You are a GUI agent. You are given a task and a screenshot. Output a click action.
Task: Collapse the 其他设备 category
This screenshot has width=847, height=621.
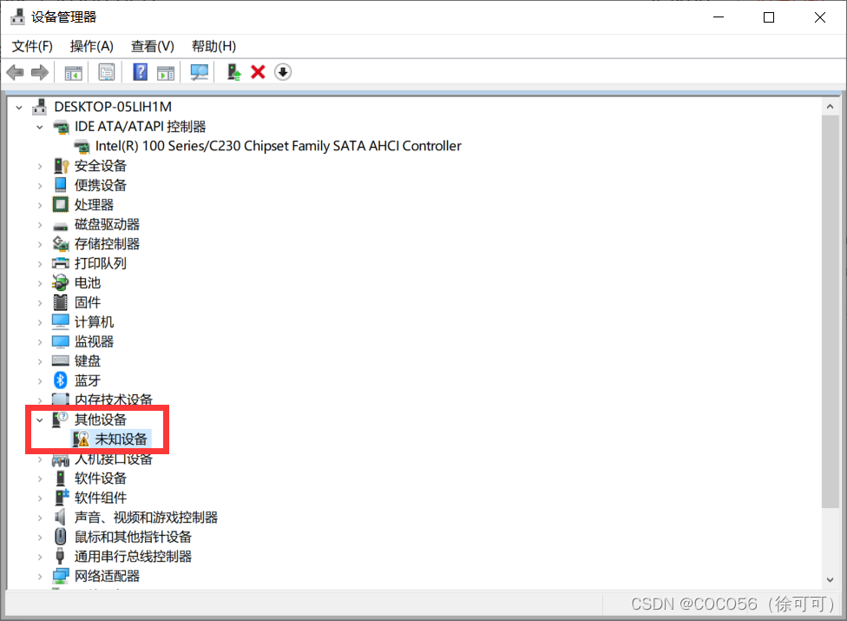tap(39, 420)
